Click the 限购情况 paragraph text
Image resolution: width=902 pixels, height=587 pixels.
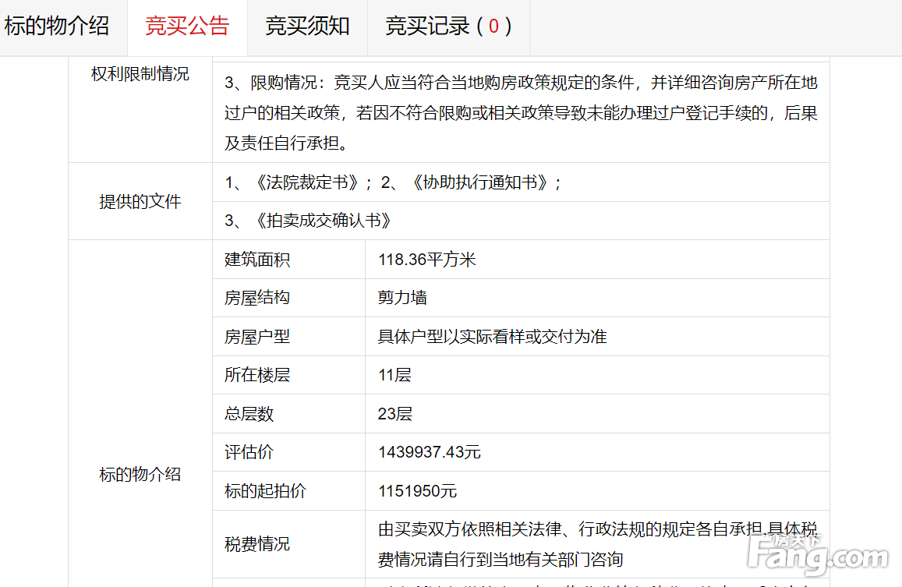[521, 113]
